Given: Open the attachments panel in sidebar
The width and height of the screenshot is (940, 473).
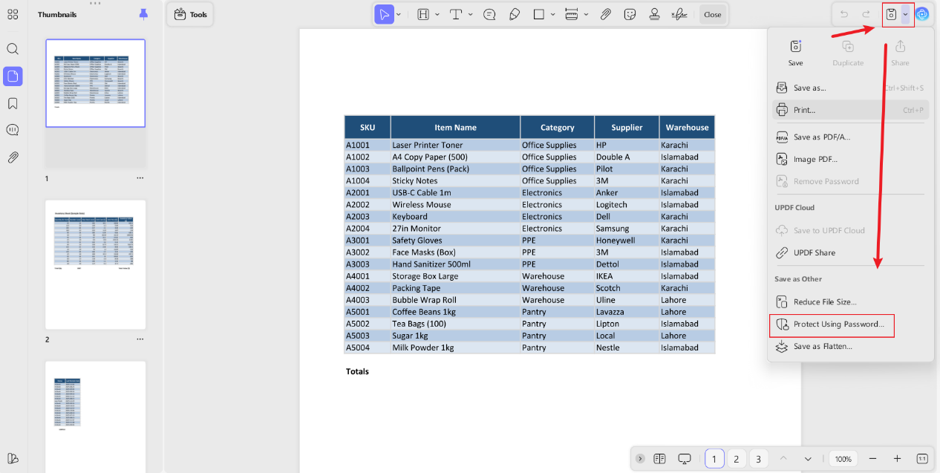Looking at the screenshot, I should click(x=13, y=157).
